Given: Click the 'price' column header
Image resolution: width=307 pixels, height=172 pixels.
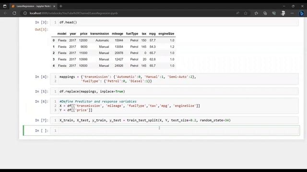Looking at the screenshot, I should click(83, 34).
